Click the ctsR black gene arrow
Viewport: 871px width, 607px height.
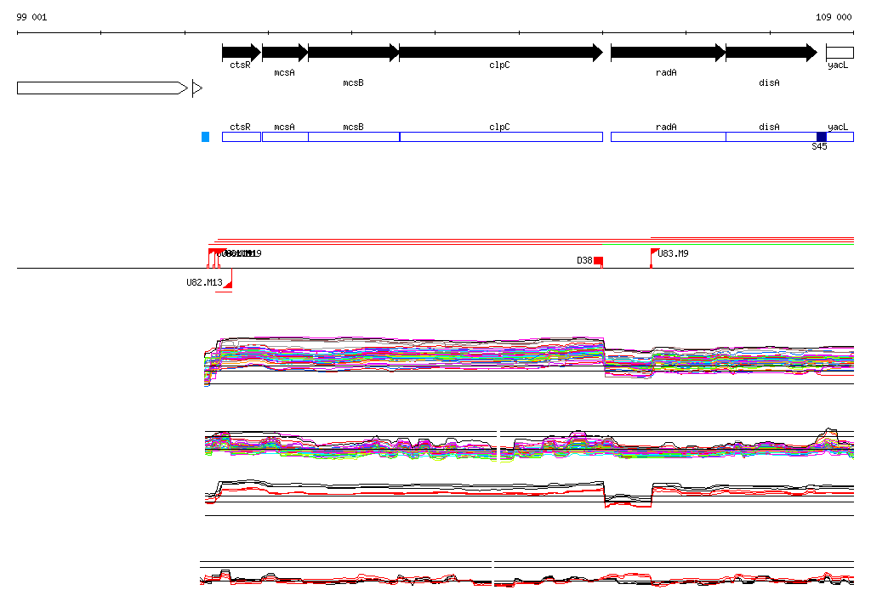click(x=241, y=53)
